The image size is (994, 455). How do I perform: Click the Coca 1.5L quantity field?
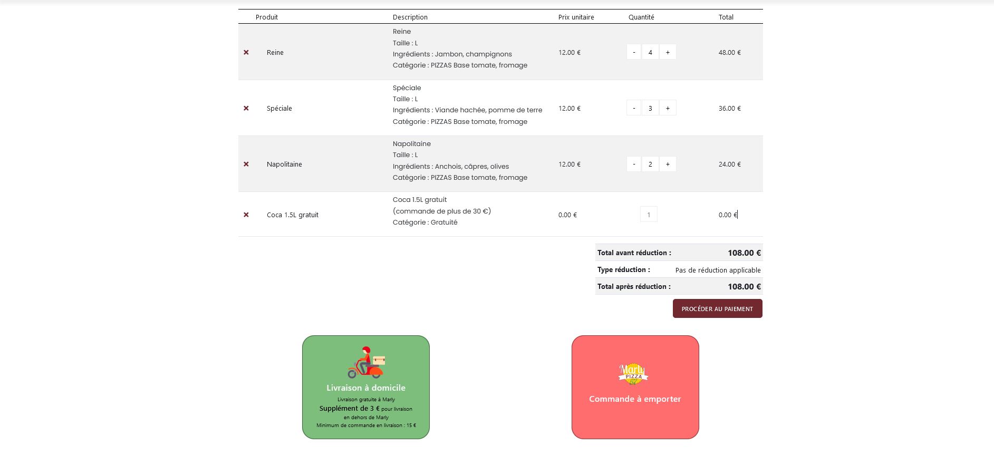649,215
